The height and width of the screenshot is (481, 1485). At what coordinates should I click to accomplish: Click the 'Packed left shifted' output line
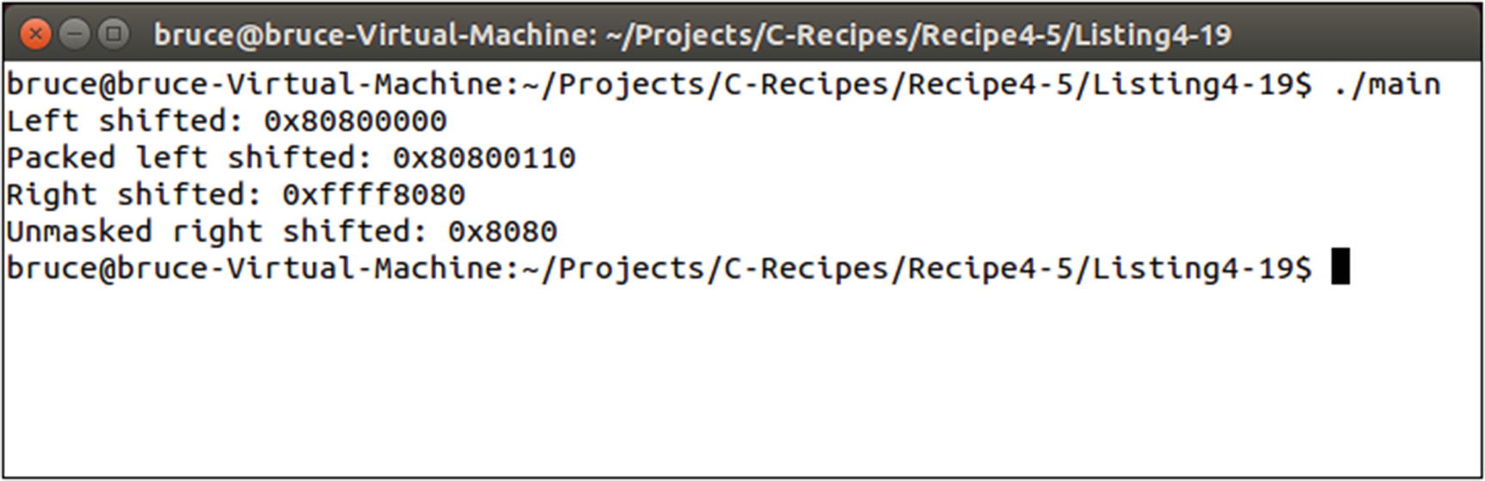291,158
